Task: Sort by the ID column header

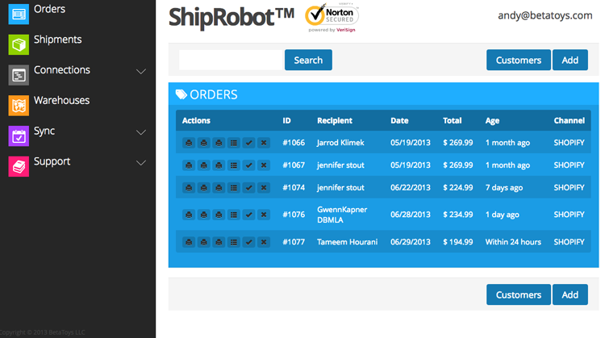Action: [286, 120]
